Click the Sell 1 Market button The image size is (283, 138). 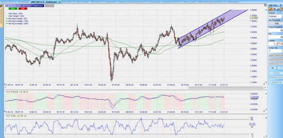point(276,60)
